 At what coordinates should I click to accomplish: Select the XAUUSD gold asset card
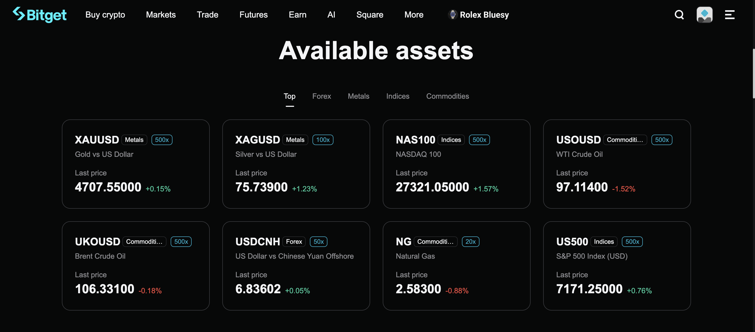(136, 164)
